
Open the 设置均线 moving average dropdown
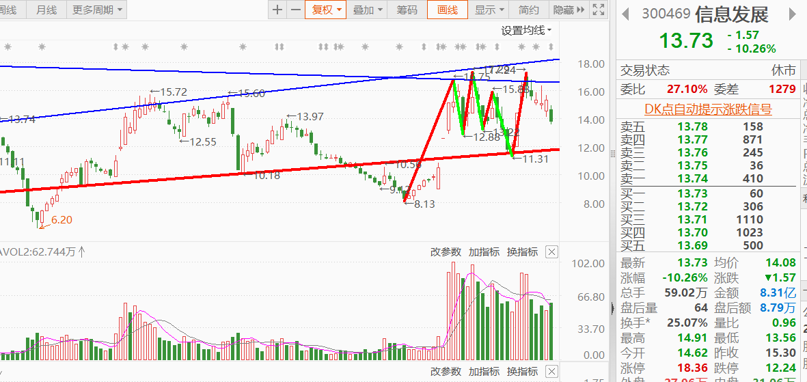click(527, 30)
